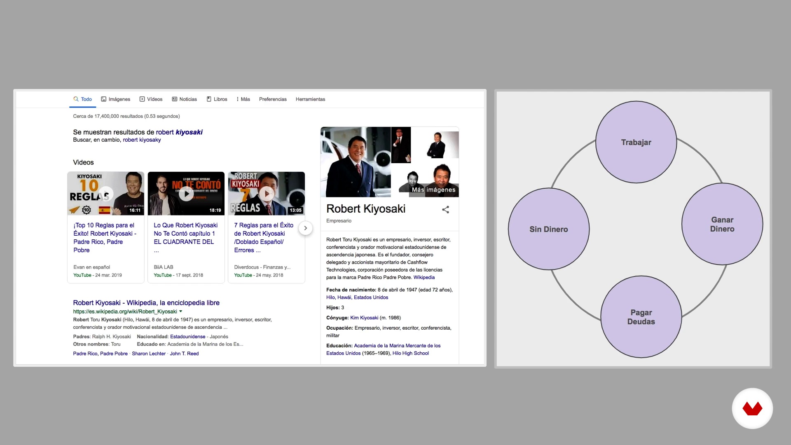Open Robert Kiyosaki Wikipedia result title
Viewport: 791px width, 445px height.
coord(146,303)
